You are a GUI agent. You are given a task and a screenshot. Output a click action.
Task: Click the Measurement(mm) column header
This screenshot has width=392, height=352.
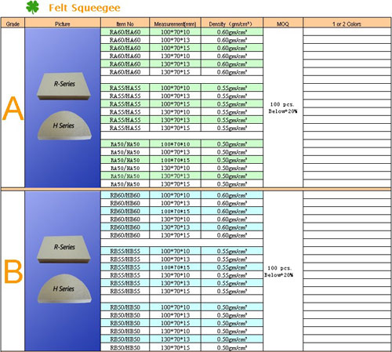(175, 24)
